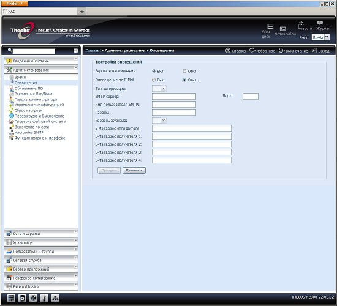Select Обновление ПО in sidebar

pyautogui.click(x=29, y=88)
